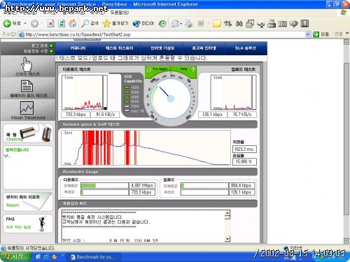
Task: Click the page scrollbar up arrow
Action: 346,42
